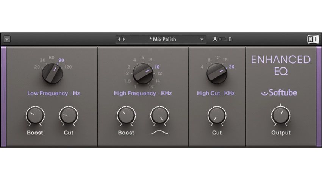Set high frequency to 14 kHz
Viewport: 322px width, 181px height.
click(x=158, y=81)
